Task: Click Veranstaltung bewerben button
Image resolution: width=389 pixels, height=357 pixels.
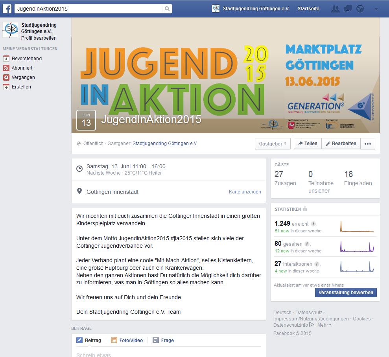Action: click(x=346, y=293)
